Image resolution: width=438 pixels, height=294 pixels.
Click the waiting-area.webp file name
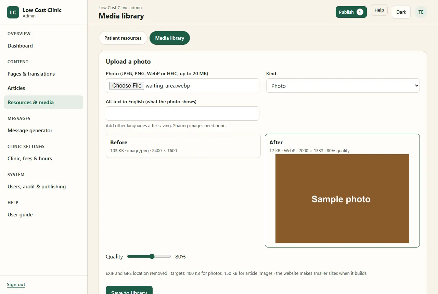coord(168,86)
